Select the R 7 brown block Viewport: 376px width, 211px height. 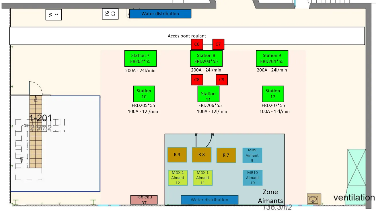pos(226,155)
